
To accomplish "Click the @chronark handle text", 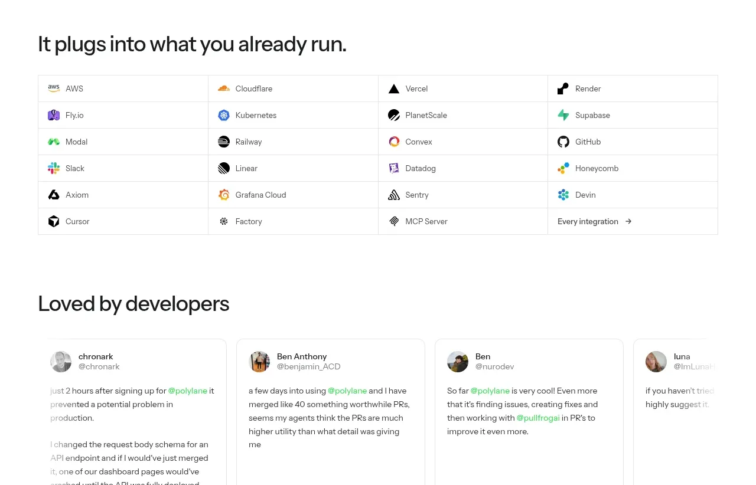I will pos(99,366).
